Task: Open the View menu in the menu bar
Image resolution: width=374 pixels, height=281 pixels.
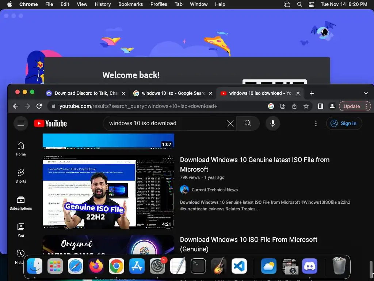Action: point(82,4)
